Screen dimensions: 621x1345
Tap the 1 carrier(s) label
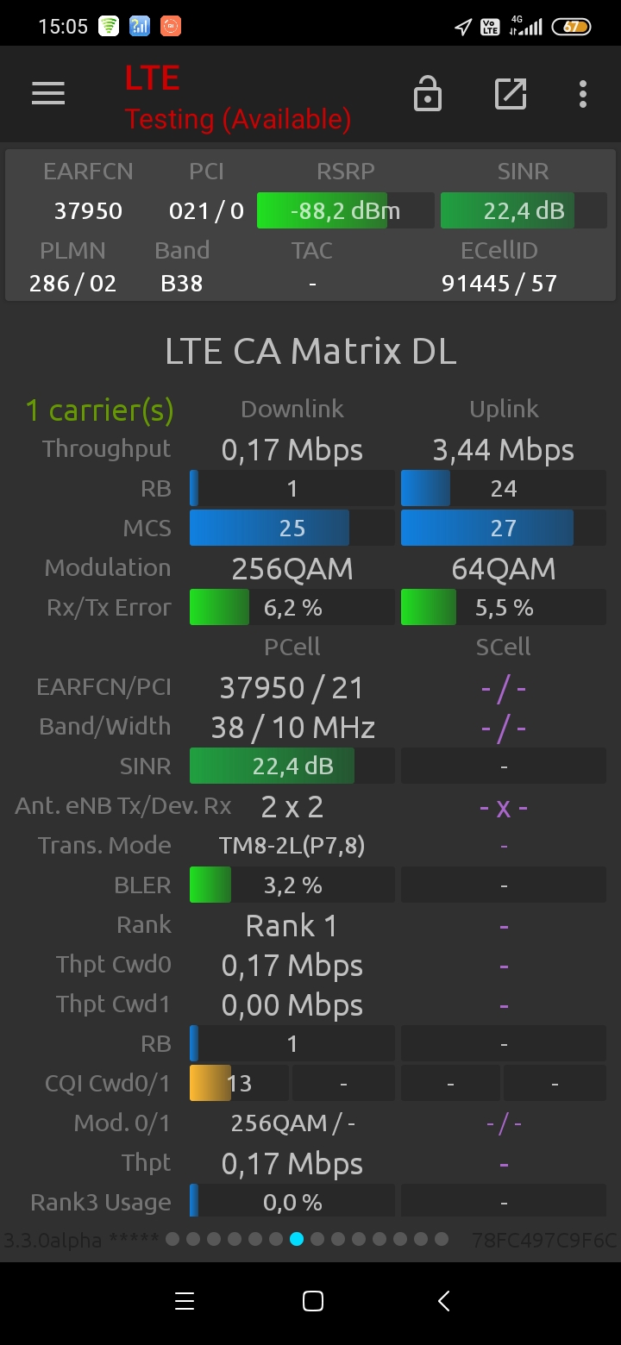tap(99, 410)
